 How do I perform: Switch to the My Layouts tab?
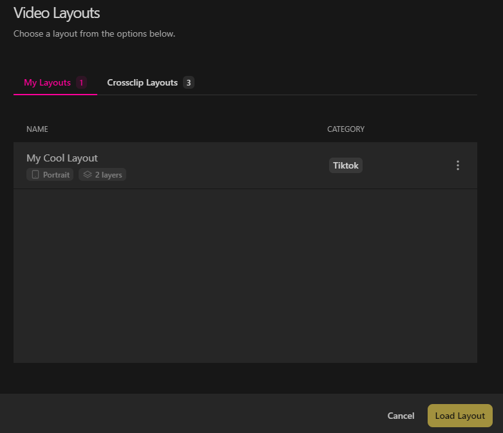pyautogui.click(x=55, y=83)
